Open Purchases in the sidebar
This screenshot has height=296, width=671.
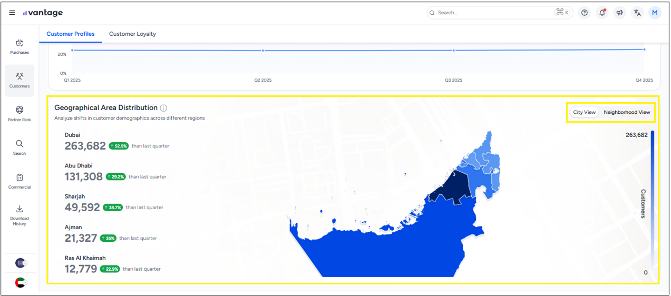(x=20, y=47)
